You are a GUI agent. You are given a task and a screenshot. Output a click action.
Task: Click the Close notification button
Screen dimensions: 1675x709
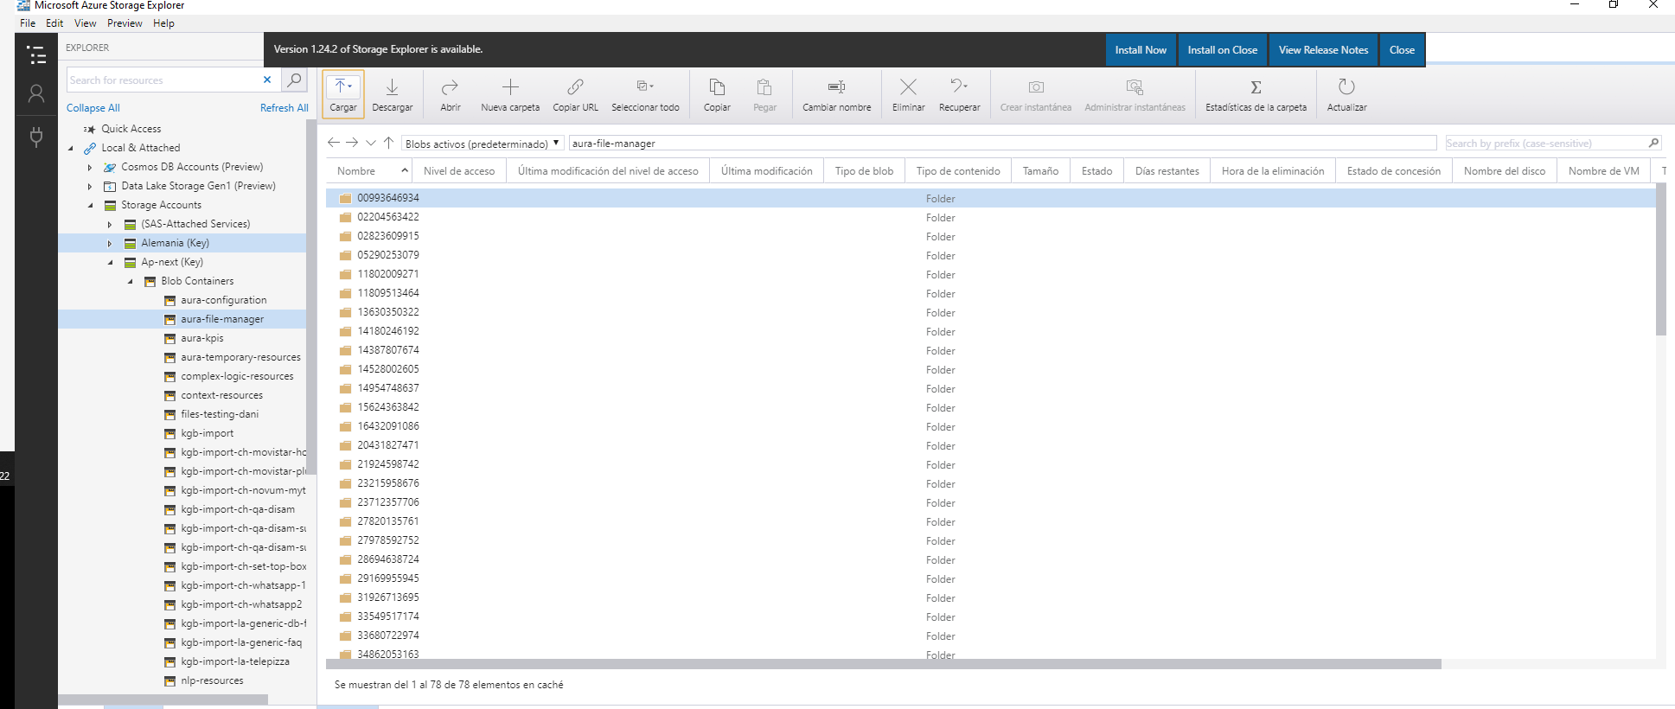pyautogui.click(x=1402, y=50)
